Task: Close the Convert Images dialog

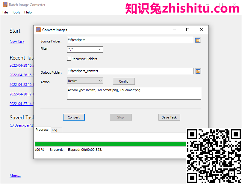Action: pyautogui.click(x=201, y=30)
